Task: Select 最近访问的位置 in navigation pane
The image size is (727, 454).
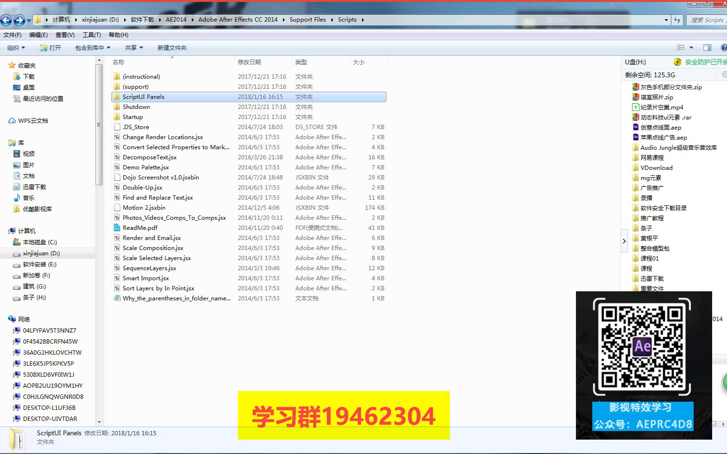Action: 43,99
